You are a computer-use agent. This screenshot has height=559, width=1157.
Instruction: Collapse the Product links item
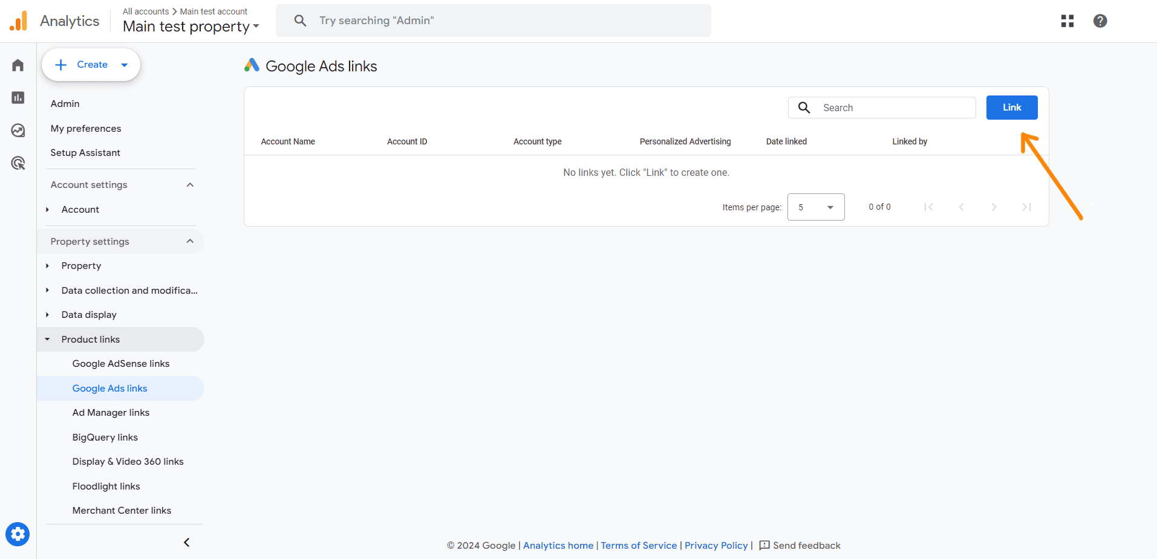tap(47, 340)
